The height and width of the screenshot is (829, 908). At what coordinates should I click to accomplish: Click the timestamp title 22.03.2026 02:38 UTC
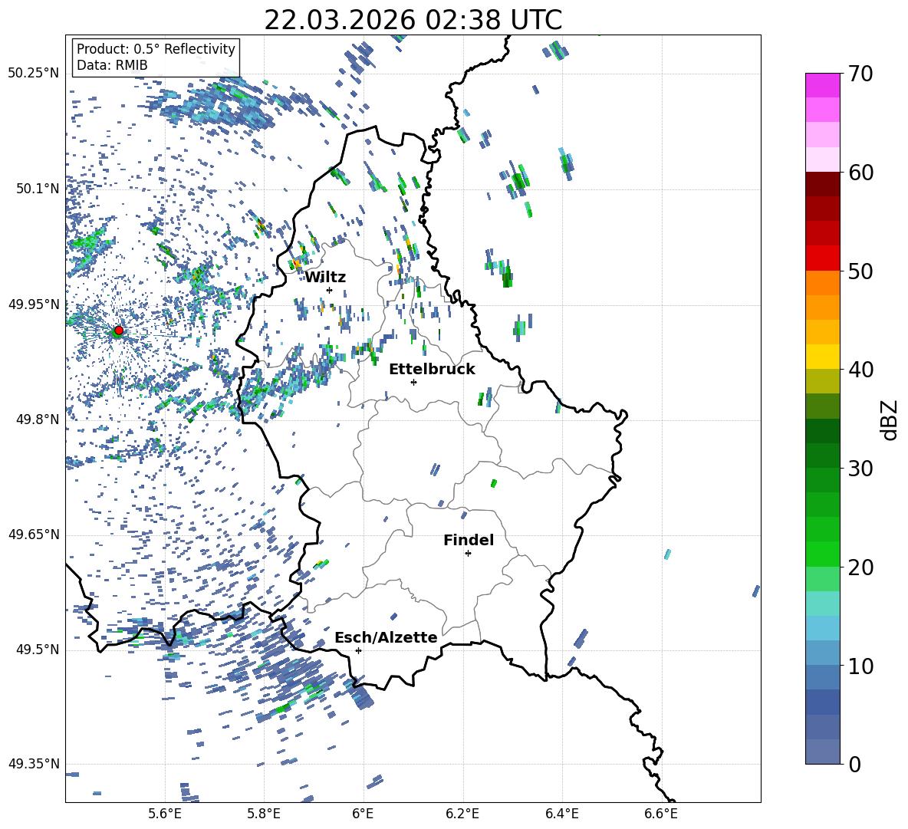point(413,20)
